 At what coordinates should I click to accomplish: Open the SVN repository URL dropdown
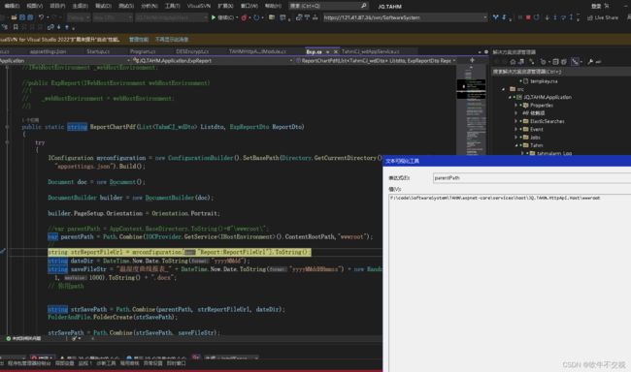tap(484, 17)
